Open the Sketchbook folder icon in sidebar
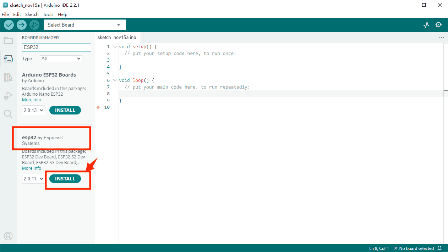448x252 pixels. [x=8, y=40]
